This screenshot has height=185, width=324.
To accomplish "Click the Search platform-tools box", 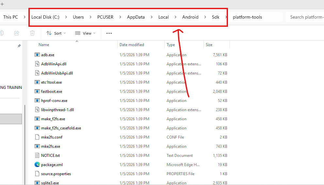I will pos(306,17).
